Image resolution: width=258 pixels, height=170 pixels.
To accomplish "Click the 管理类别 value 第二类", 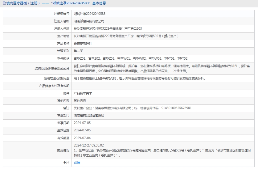I will [x=78, y=51].
